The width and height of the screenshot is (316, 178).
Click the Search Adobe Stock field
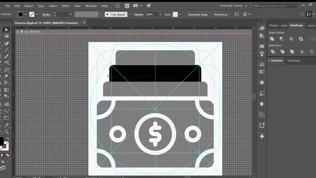click(276, 6)
